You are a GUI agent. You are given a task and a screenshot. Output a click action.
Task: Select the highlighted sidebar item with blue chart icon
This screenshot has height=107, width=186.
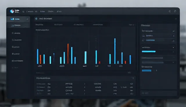click(x=18, y=19)
